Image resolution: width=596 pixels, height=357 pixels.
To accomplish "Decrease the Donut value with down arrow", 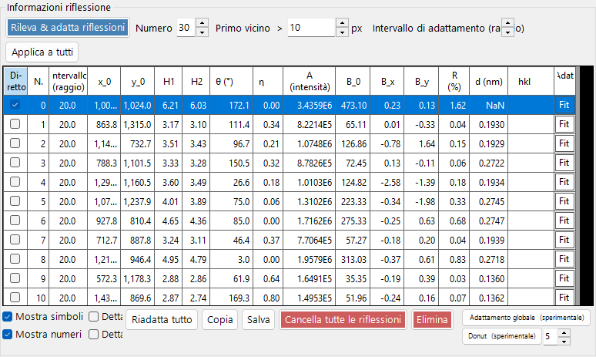I will click(564, 341).
